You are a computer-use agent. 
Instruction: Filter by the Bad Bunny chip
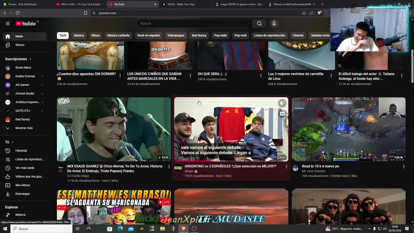click(x=199, y=35)
